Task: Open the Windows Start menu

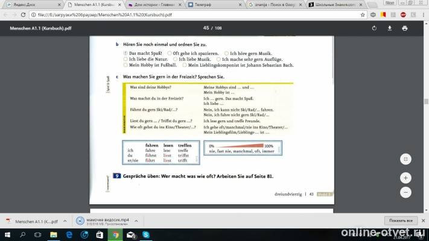Action: pyautogui.click(x=7, y=235)
